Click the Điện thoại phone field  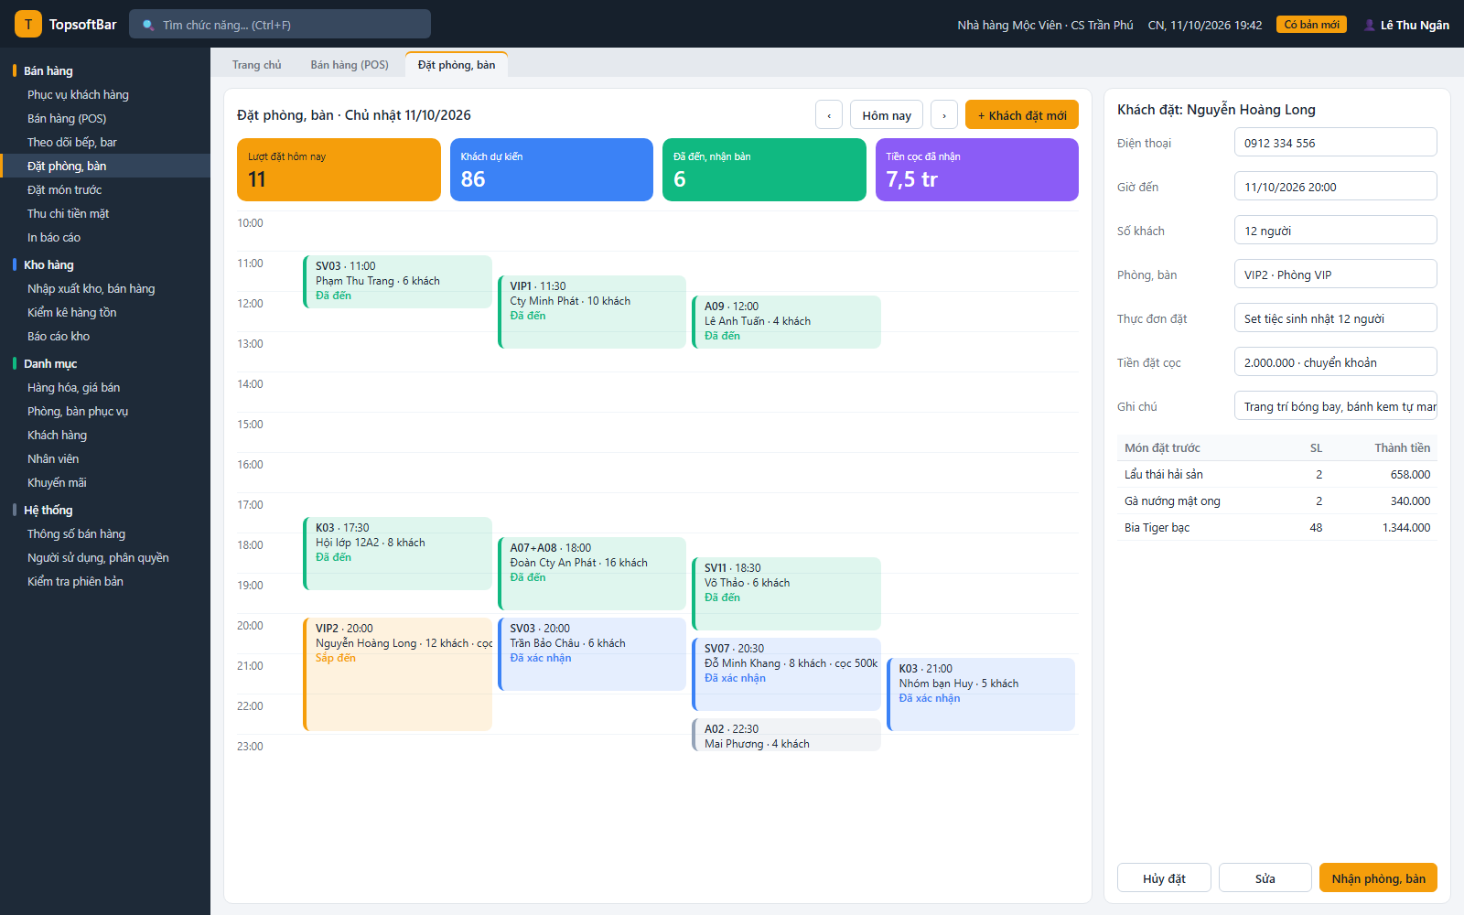(1336, 143)
